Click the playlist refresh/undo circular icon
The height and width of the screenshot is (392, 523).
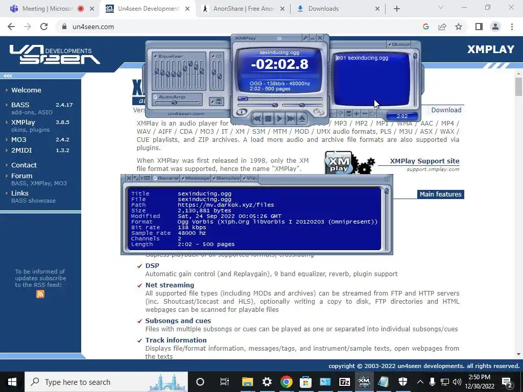372,114
